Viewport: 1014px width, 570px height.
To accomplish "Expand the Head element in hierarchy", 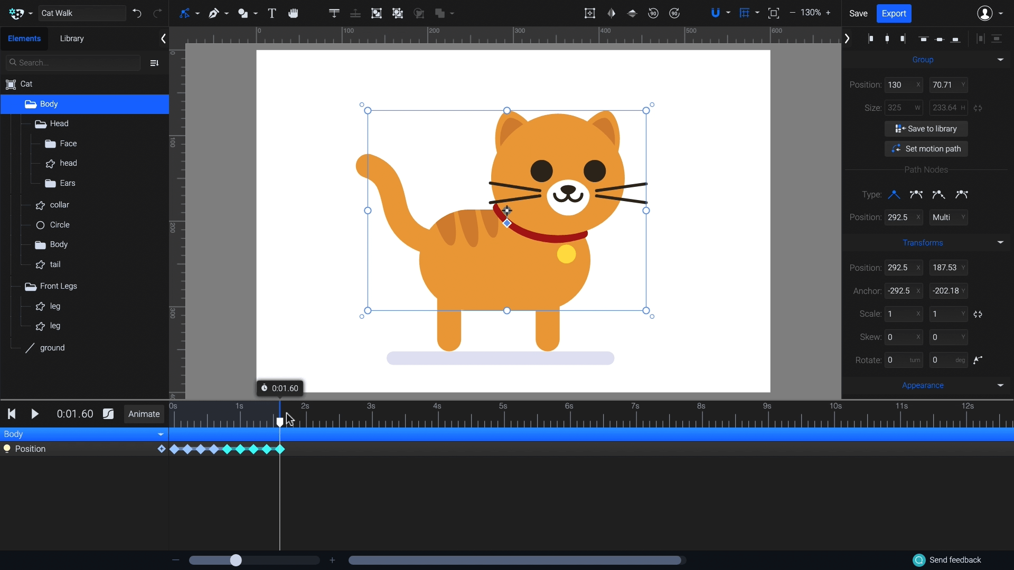I will [x=40, y=123].
